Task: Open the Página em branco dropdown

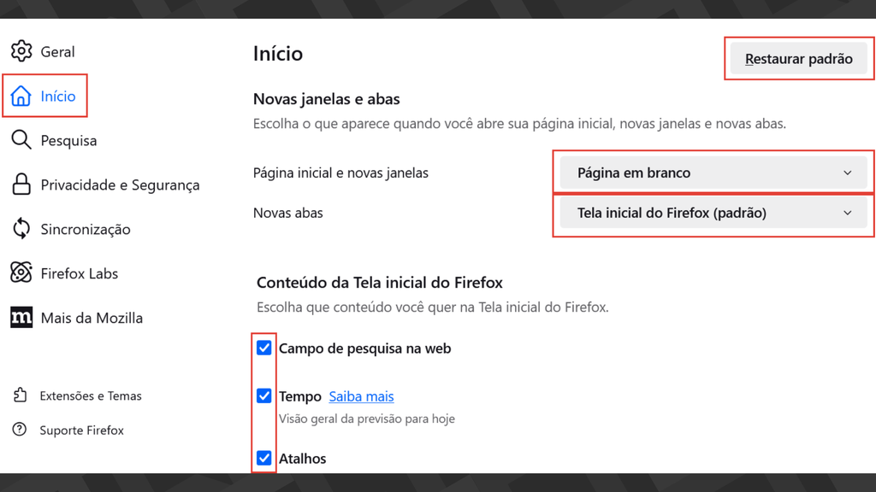Action: (x=713, y=173)
